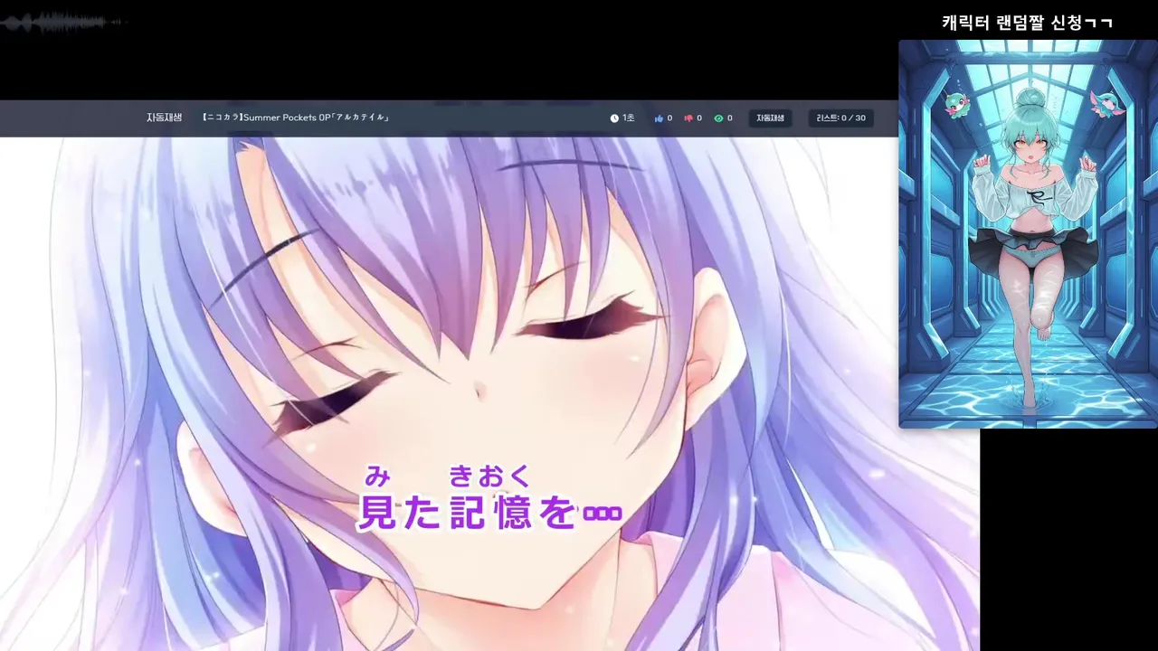Click the audio waveform indicator
Viewport: 1158px width, 651px height.
tap(63, 22)
